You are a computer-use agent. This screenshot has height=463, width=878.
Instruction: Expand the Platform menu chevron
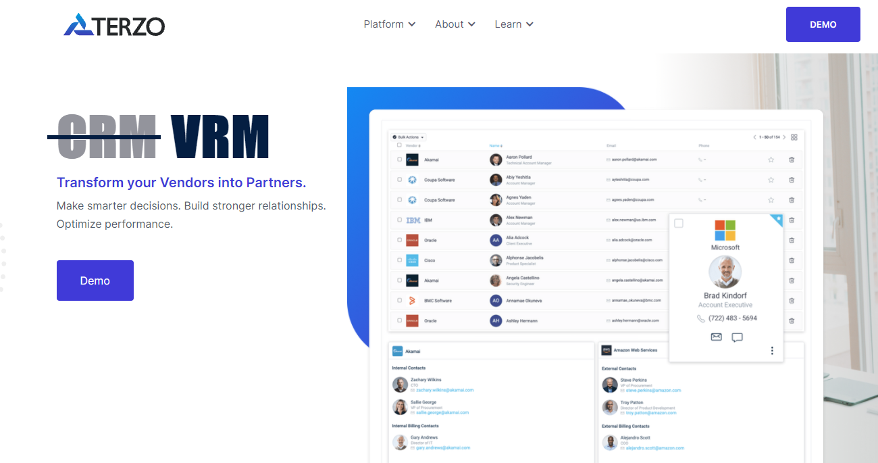coord(412,24)
